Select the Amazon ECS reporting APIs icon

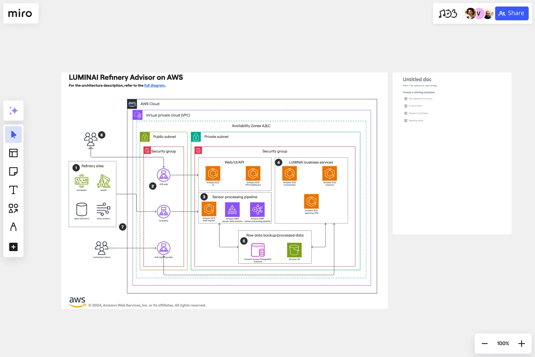311,201
